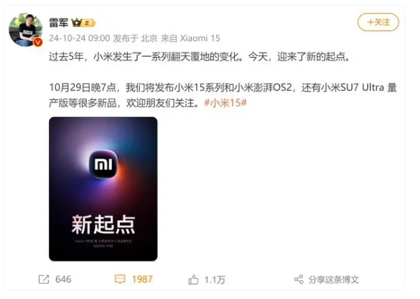The width and height of the screenshot is (420, 299).
Task: Open the #小米15# hashtag topic
Action: (225, 102)
